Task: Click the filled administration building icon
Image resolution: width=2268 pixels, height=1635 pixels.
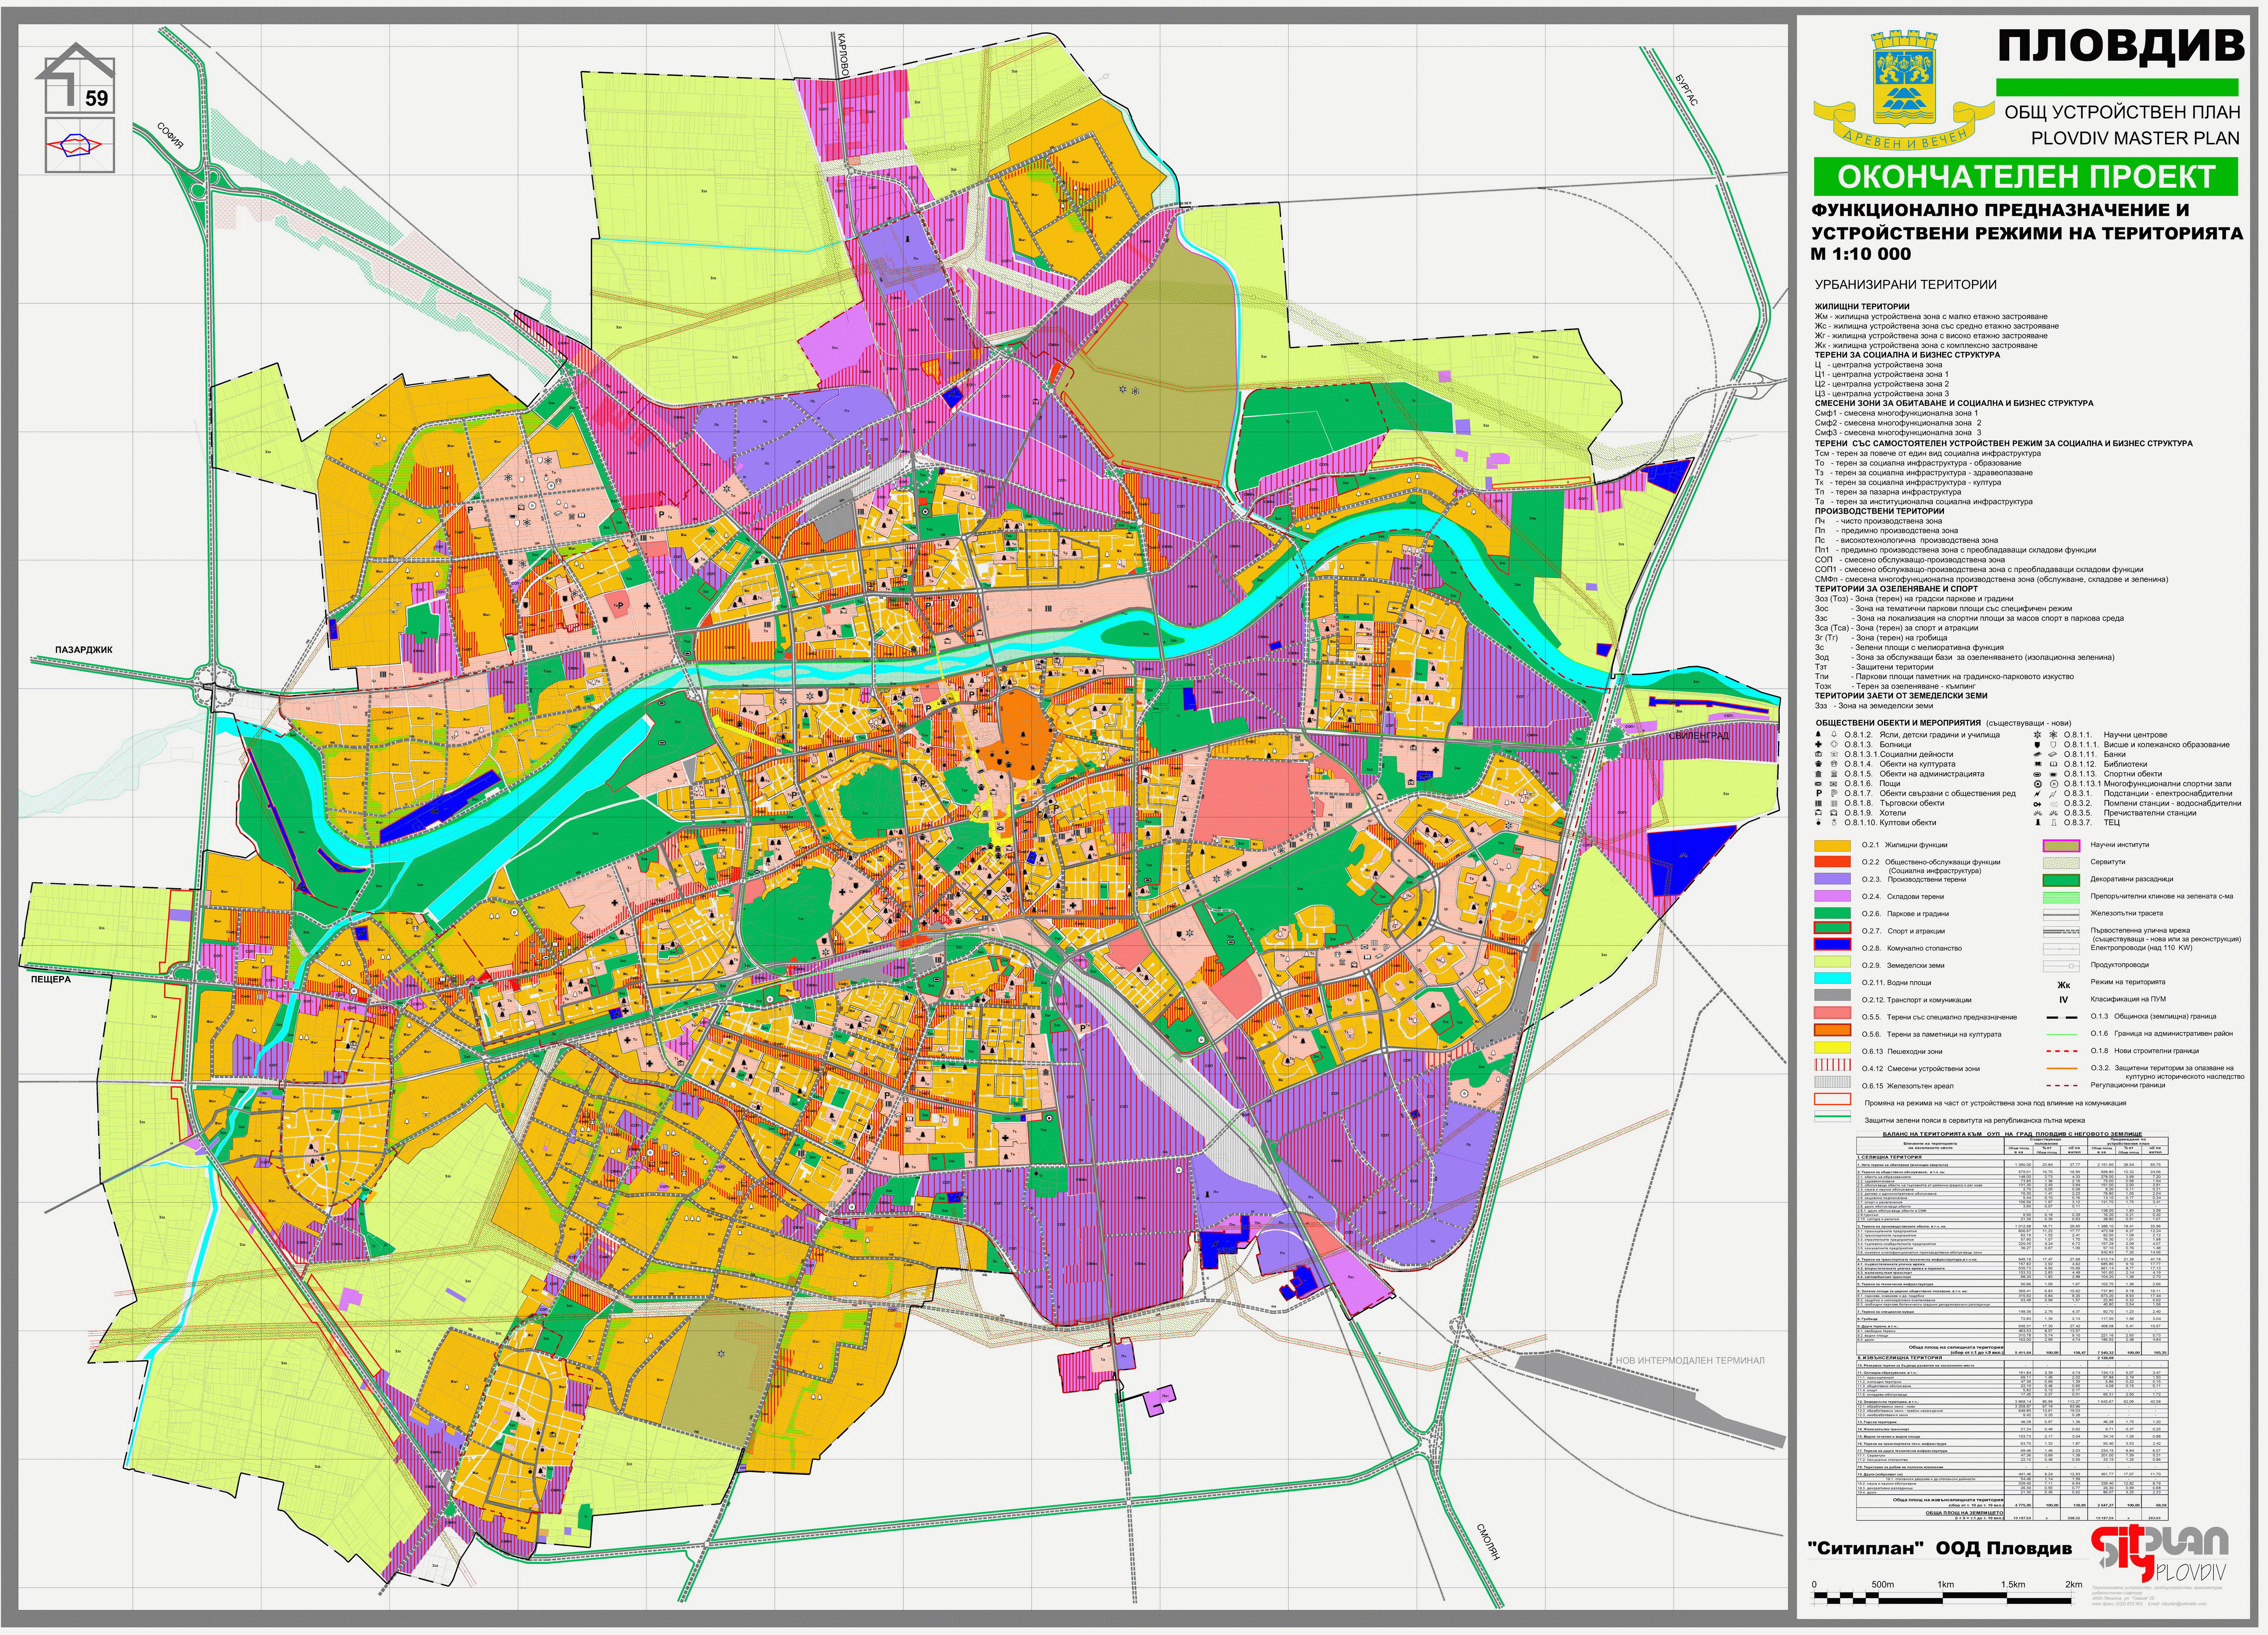Action: 1819,774
